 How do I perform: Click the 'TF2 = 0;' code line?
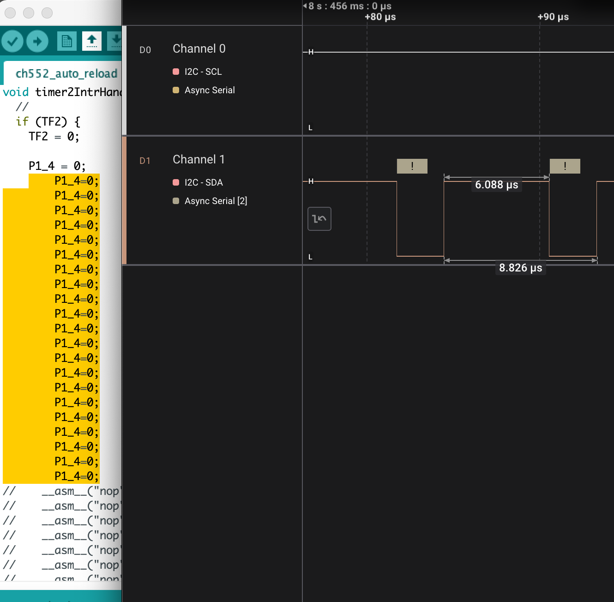[54, 136]
